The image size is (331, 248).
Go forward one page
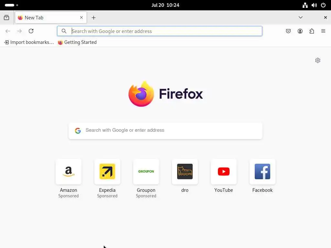pyautogui.click(x=19, y=31)
